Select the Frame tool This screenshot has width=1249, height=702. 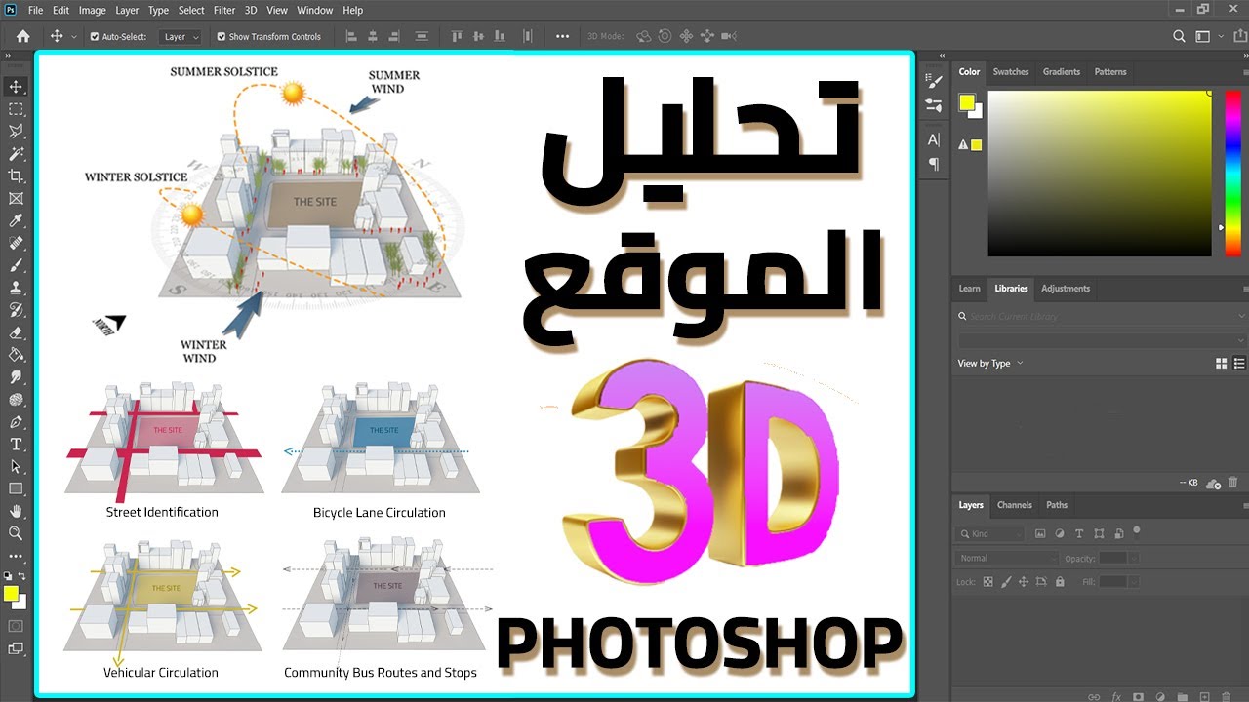[x=16, y=199]
